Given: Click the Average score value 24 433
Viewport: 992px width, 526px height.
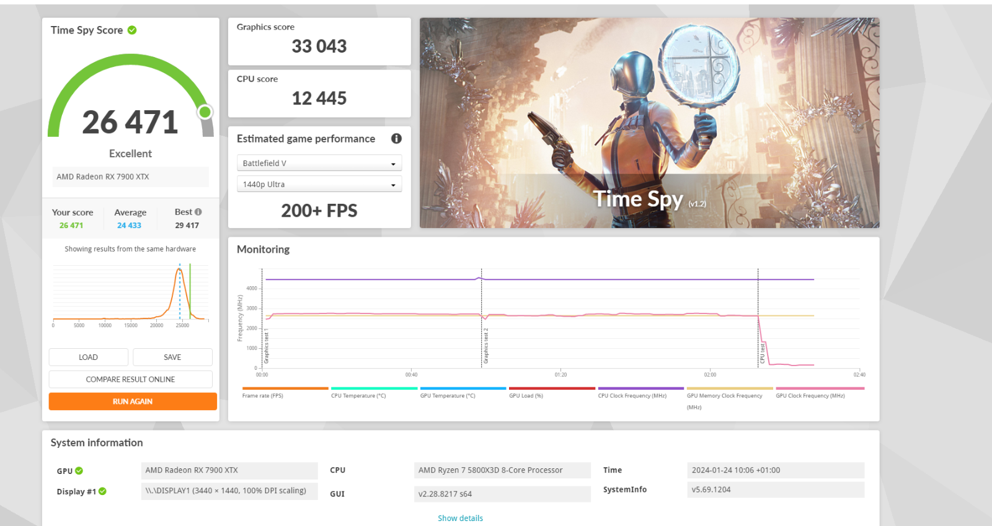Looking at the screenshot, I should pos(129,226).
